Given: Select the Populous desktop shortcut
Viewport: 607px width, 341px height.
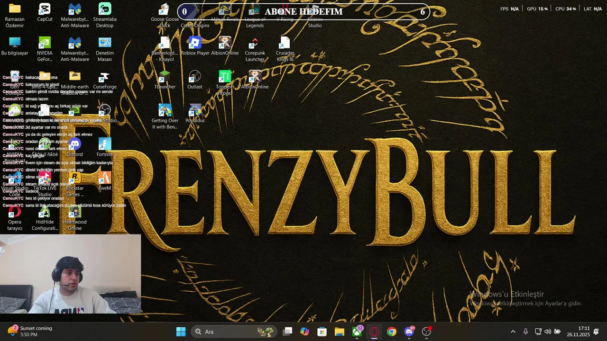Looking at the screenshot, I should coord(195,114).
